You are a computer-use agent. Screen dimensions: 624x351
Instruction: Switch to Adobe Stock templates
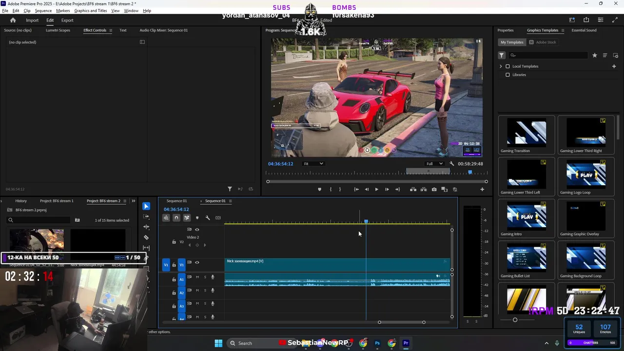tap(543, 42)
